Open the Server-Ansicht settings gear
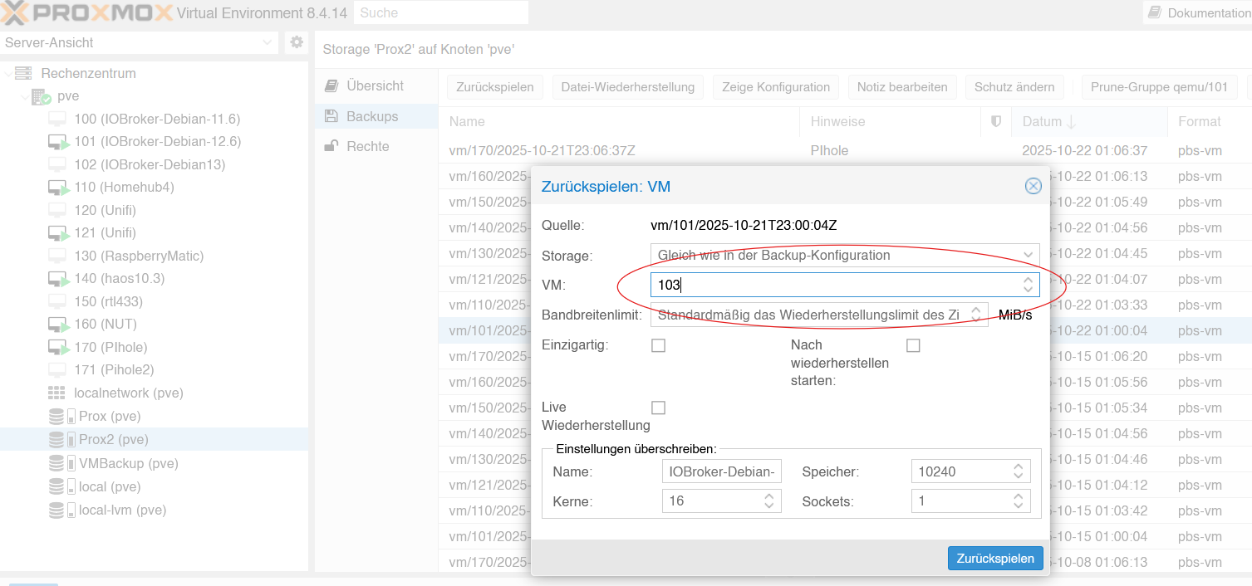The image size is (1252, 586). [297, 42]
